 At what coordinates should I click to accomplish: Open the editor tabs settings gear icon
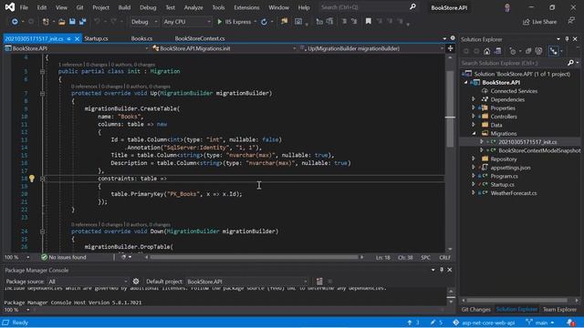453,38
